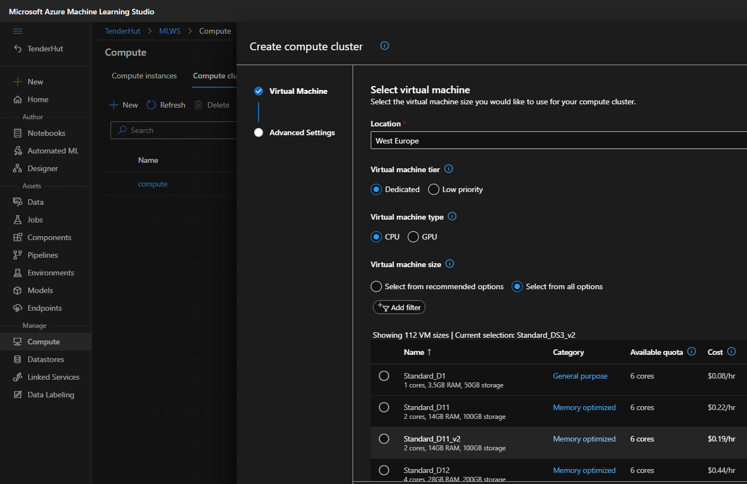Choose Select from all options radio
This screenshot has width=747, height=484.
(517, 286)
